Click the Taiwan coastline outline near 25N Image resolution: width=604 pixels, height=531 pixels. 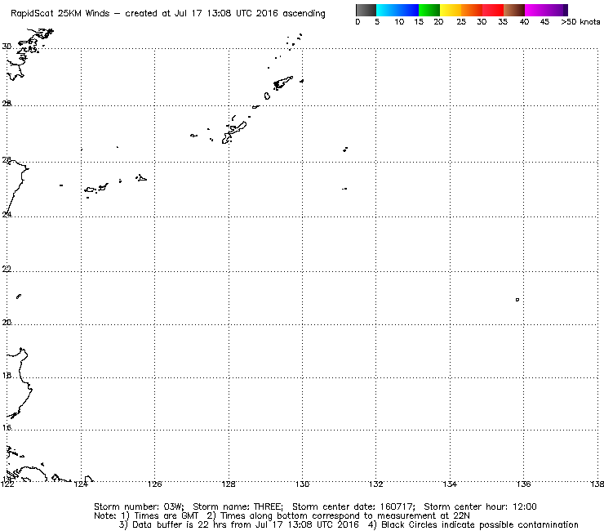pyautogui.click(x=17, y=187)
